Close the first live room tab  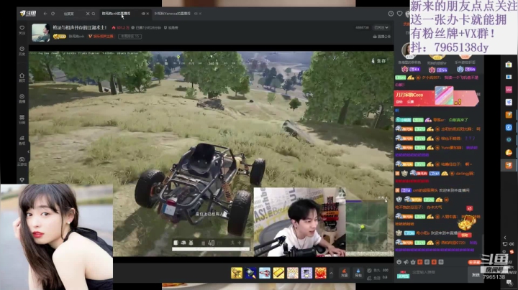pyautogui.click(x=147, y=14)
